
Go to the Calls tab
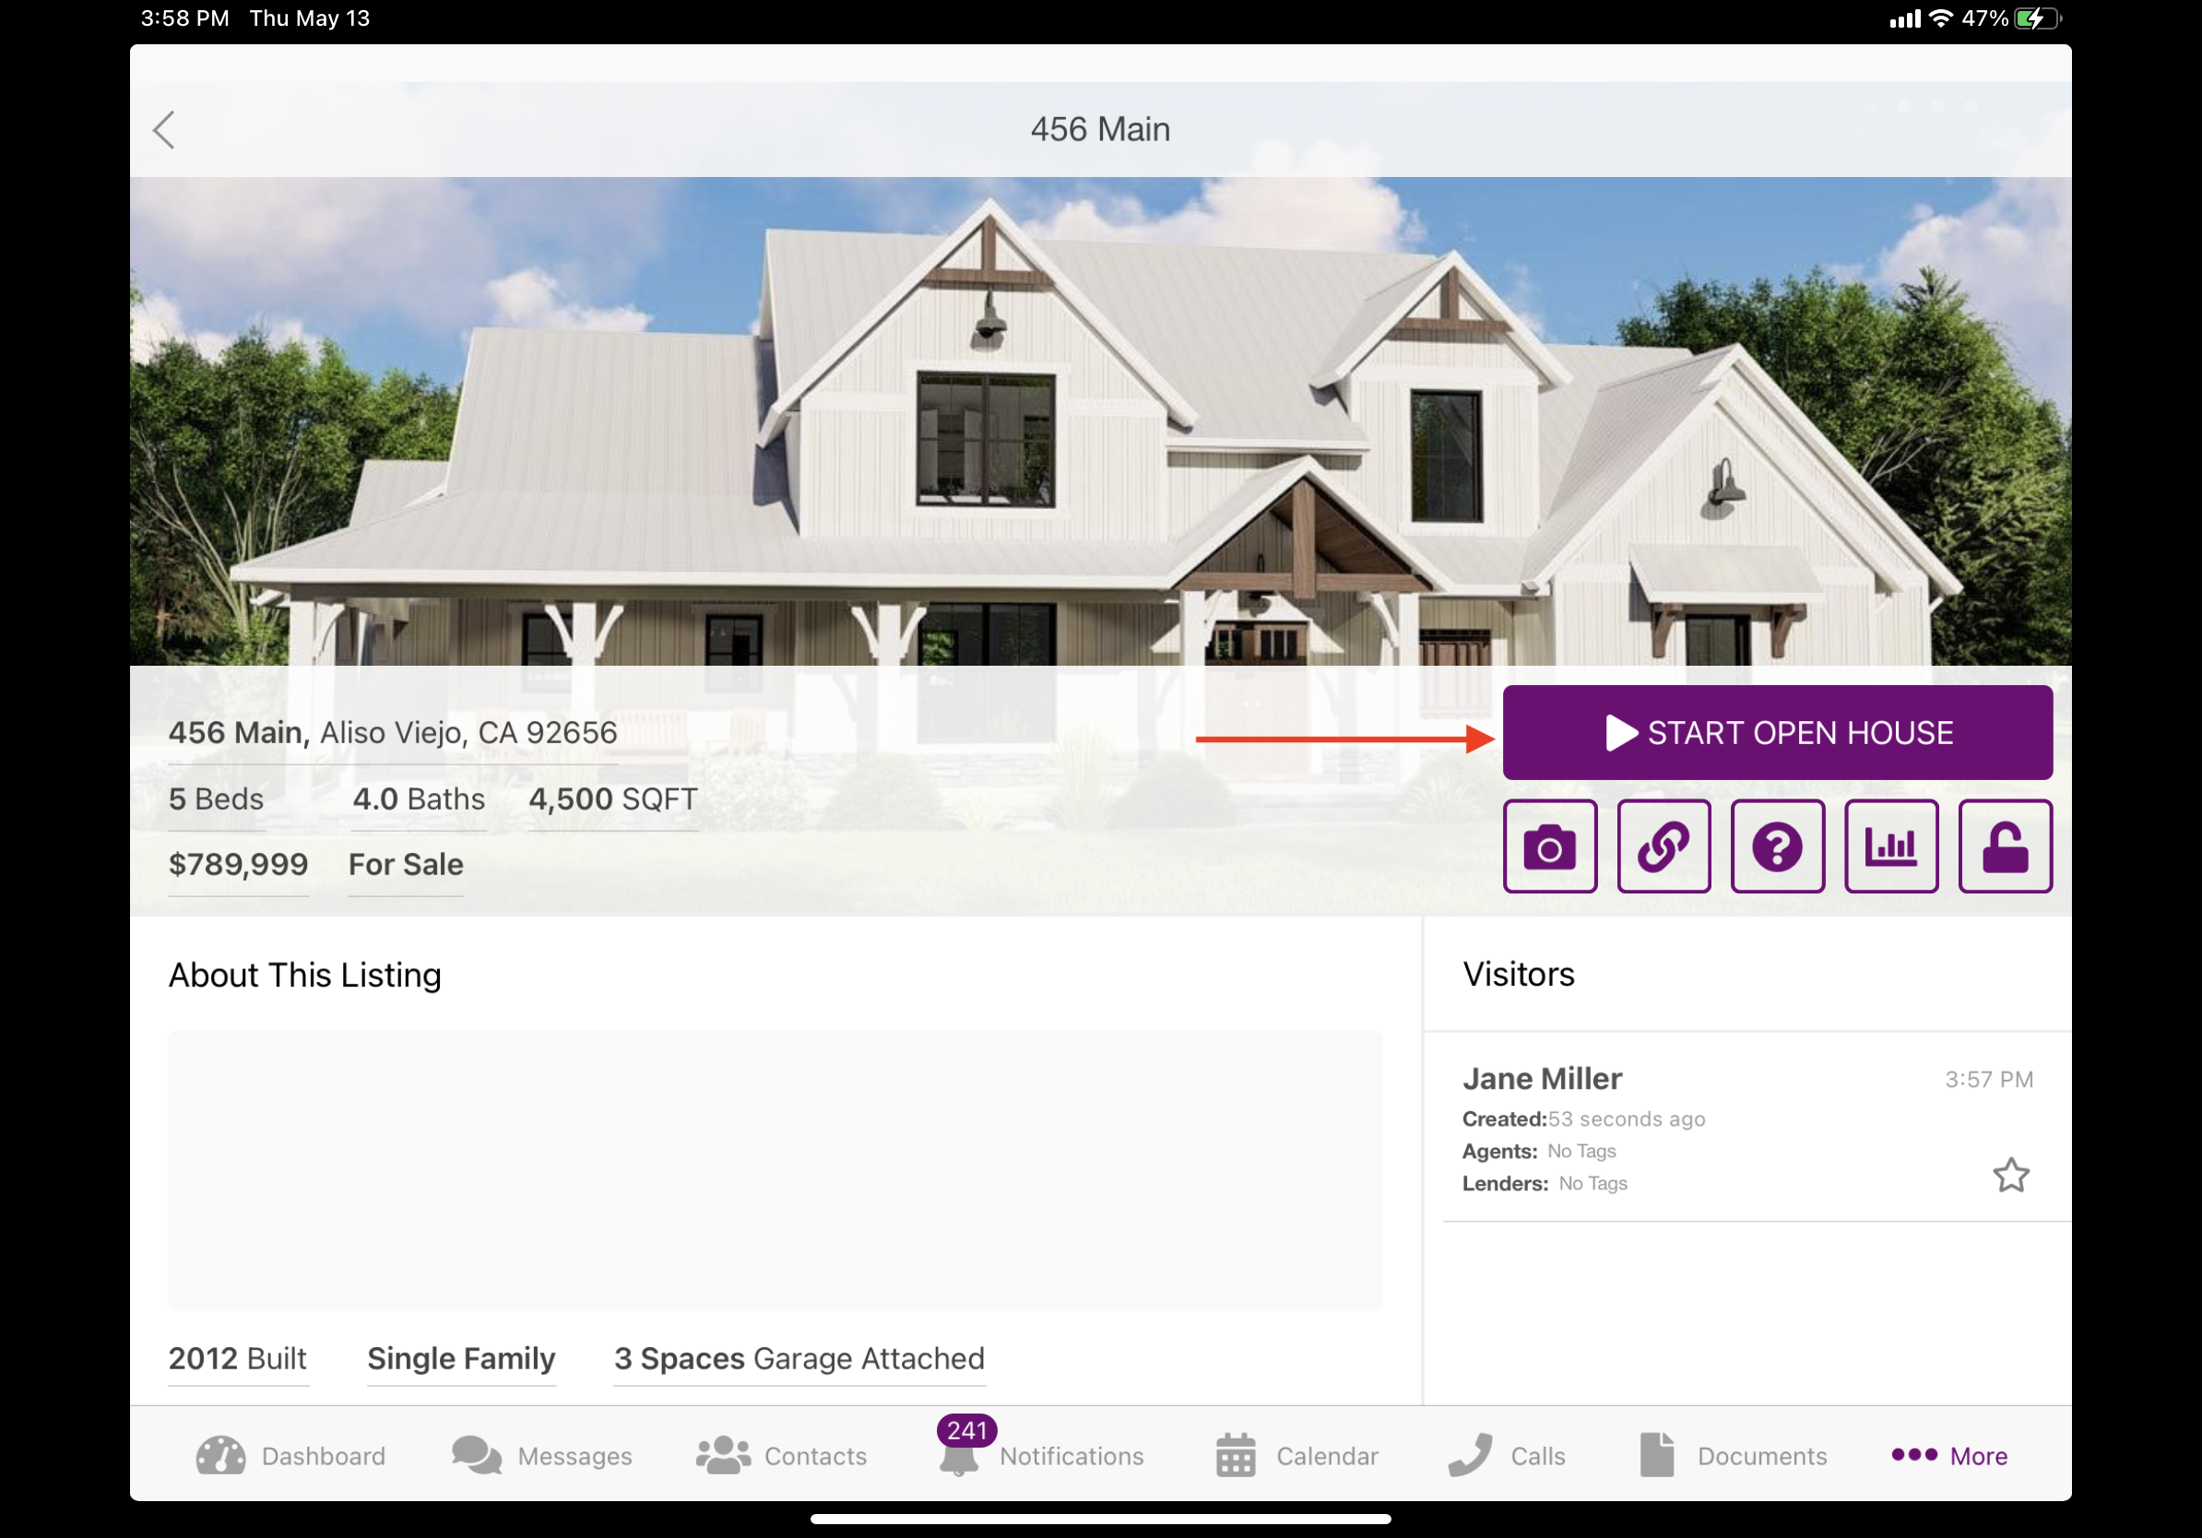(x=1507, y=1455)
